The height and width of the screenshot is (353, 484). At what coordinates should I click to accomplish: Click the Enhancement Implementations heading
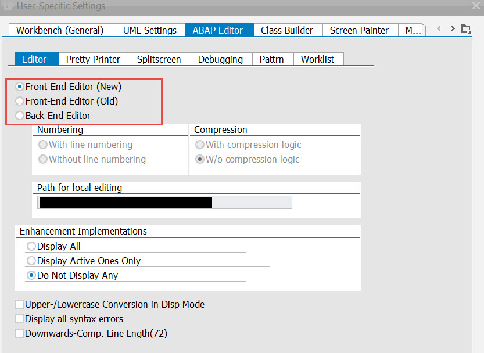click(83, 231)
